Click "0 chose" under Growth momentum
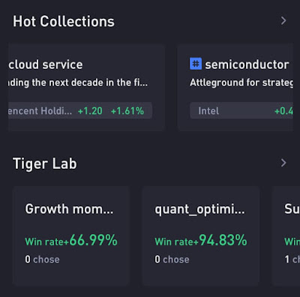 42,259
